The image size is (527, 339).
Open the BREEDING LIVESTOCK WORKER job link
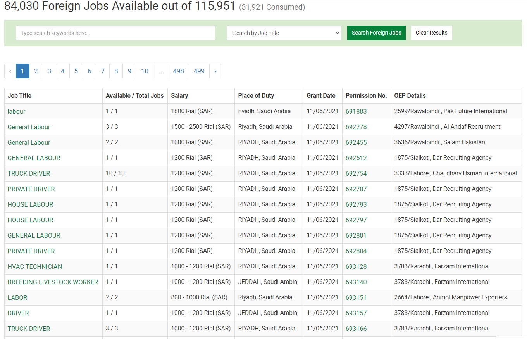pyautogui.click(x=53, y=282)
